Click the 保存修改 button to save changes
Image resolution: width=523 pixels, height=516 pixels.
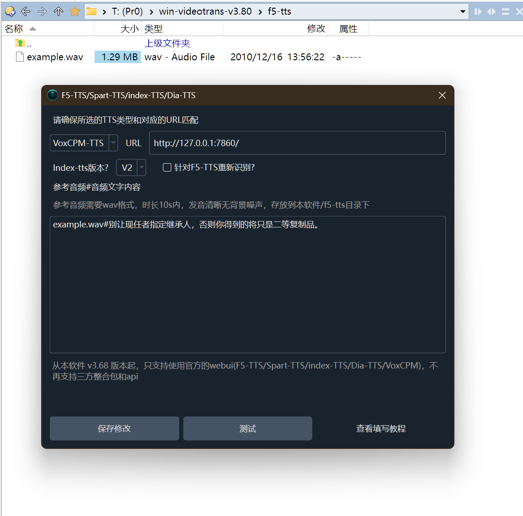pyautogui.click(x=114, y=428)
